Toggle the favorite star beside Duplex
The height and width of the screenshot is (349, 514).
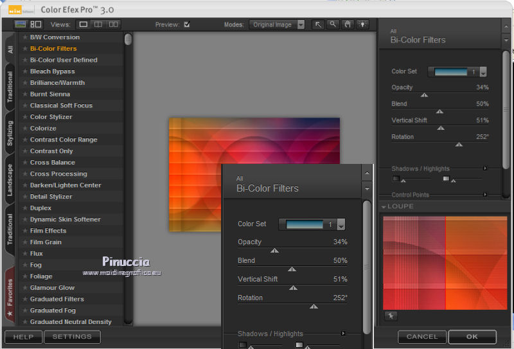pos(24,208)
